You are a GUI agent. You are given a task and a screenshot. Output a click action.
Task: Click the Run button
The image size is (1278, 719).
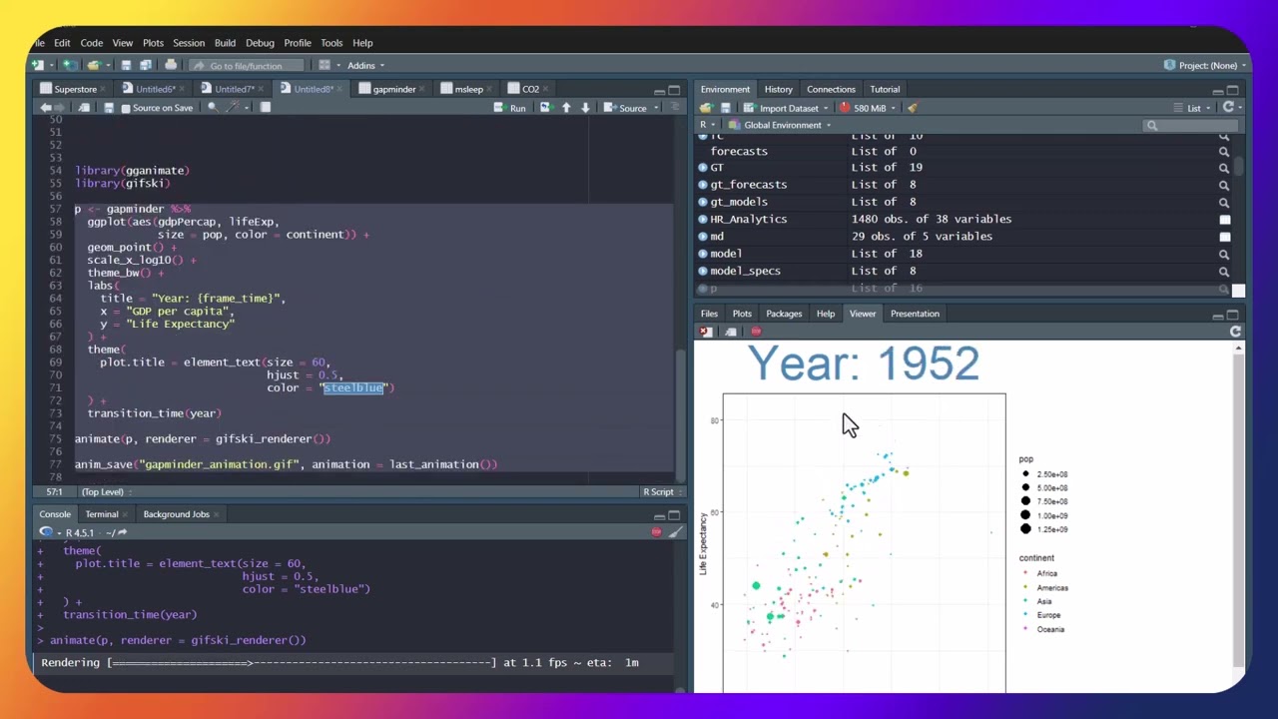coord(511,108)
